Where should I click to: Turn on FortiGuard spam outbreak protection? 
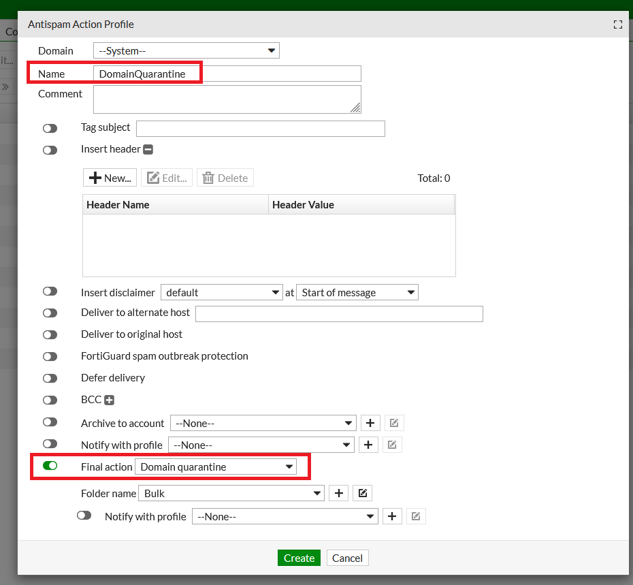50,356
